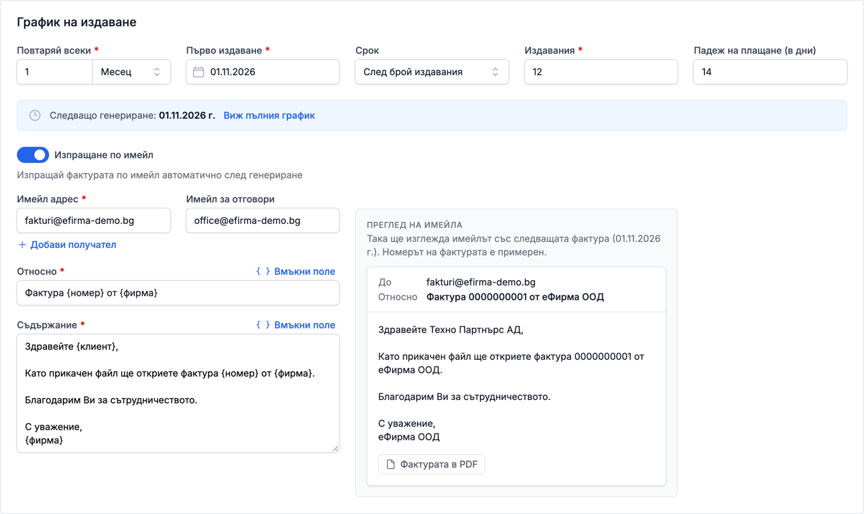The width and height of the screenshot is (864, 514).
Task: Open the Срок dropdown showing След брой издавания
Action: point(432,72)
